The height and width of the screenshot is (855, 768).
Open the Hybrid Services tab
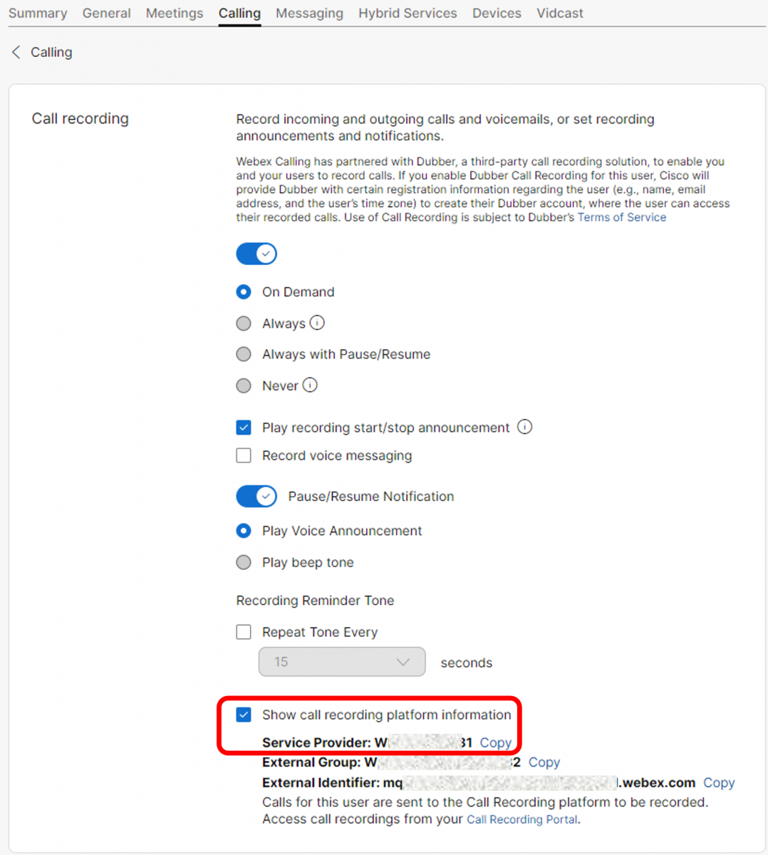tap(408, 14)
